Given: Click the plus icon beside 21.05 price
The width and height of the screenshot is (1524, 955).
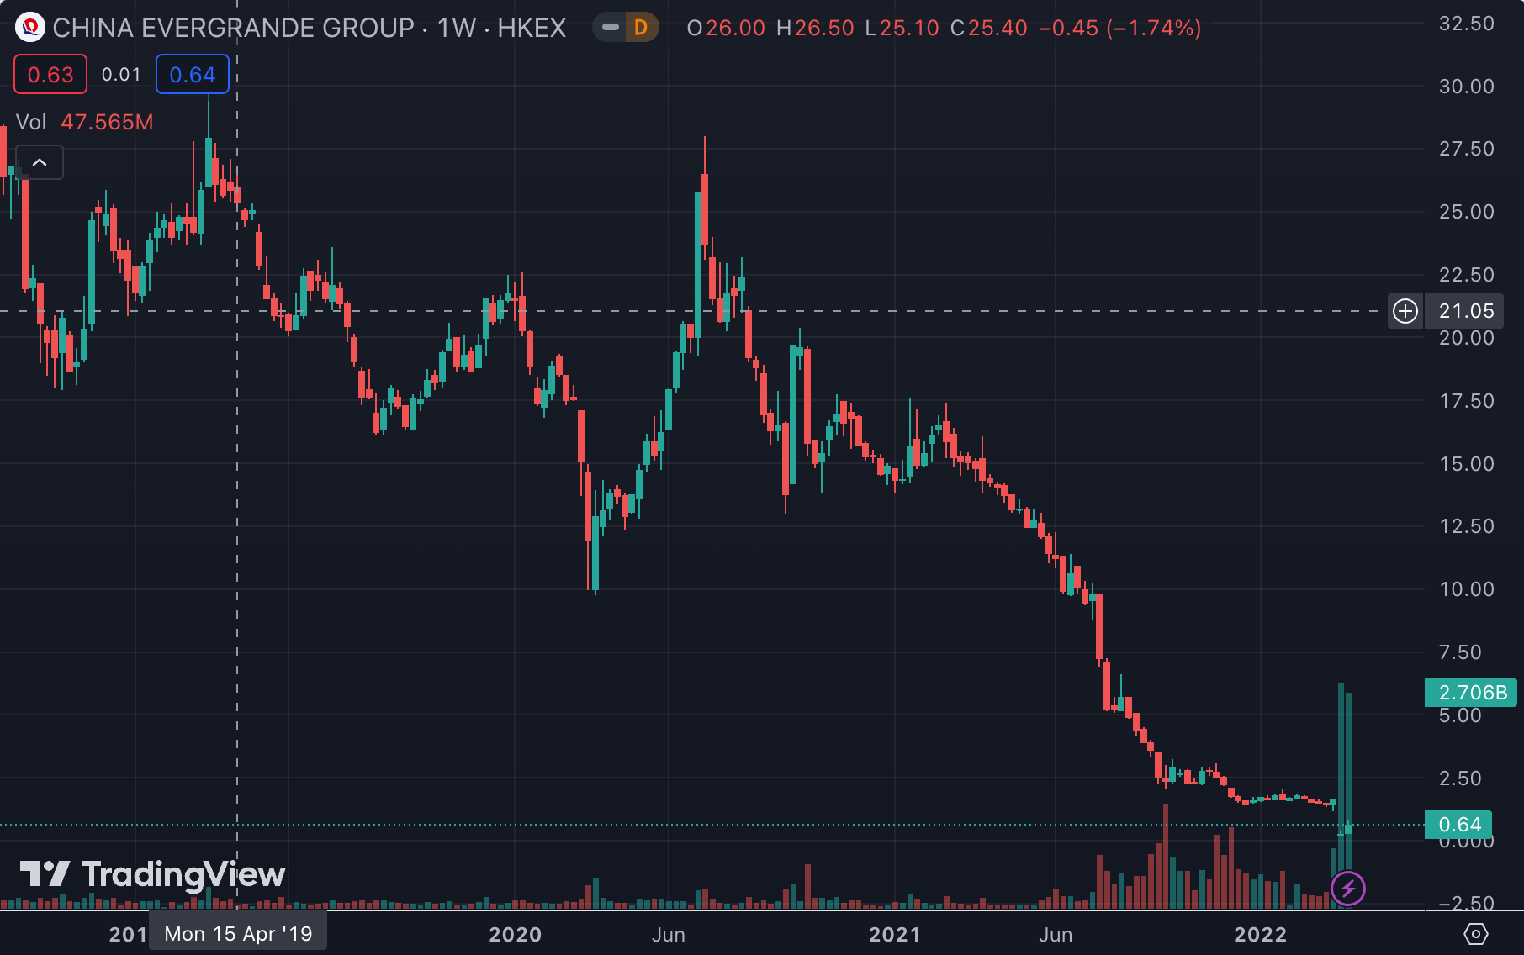Looking at the screenshot, I should coord(1405,311).
